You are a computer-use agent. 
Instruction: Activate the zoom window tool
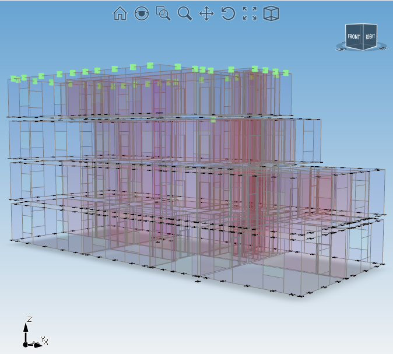pos(163,13)
